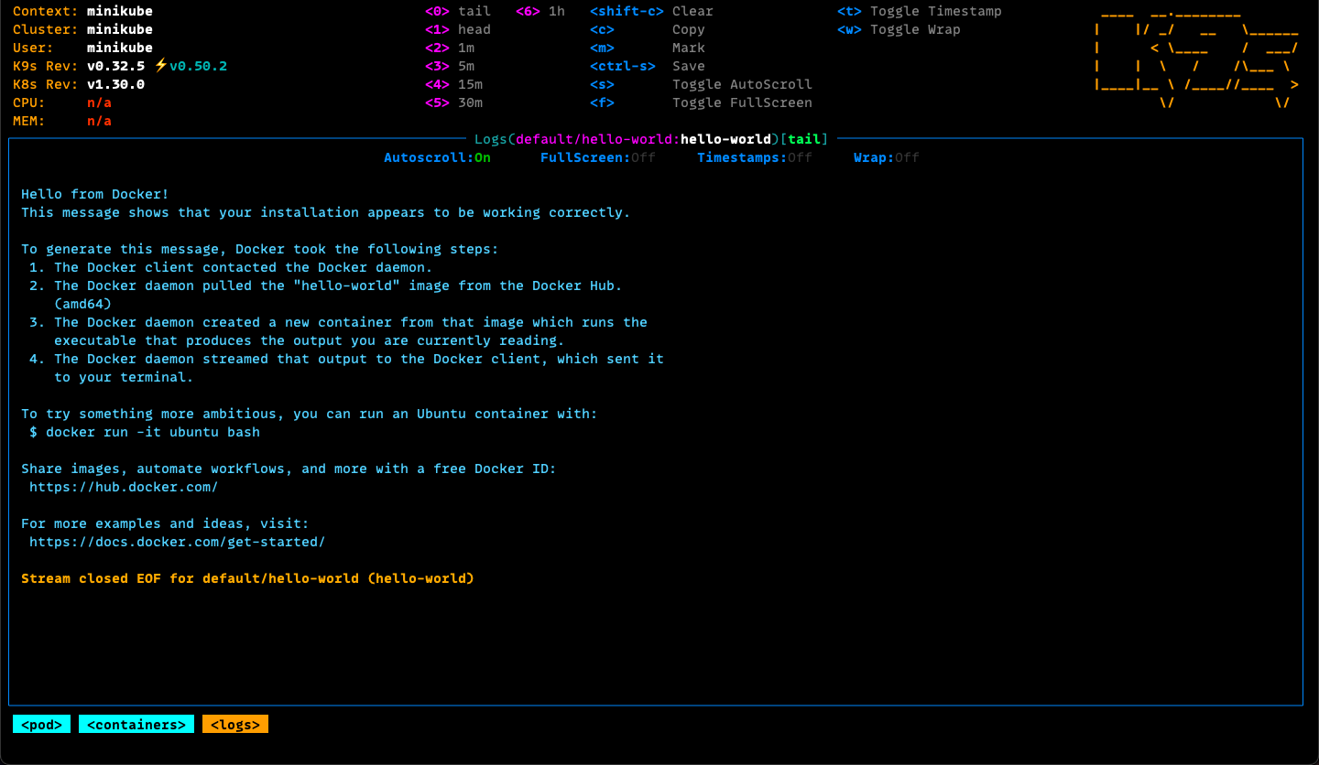
Task: Select the tail log range shortcut
Action: 458,11
